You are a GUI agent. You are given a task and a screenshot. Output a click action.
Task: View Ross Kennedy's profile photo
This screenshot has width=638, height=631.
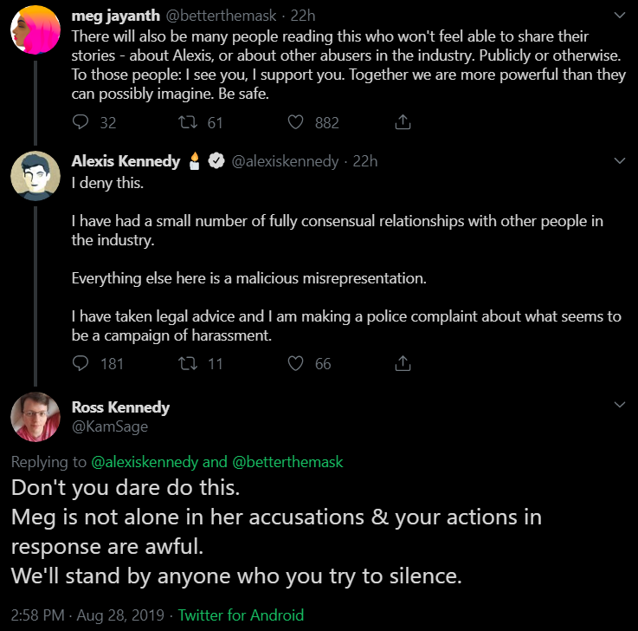35,417
